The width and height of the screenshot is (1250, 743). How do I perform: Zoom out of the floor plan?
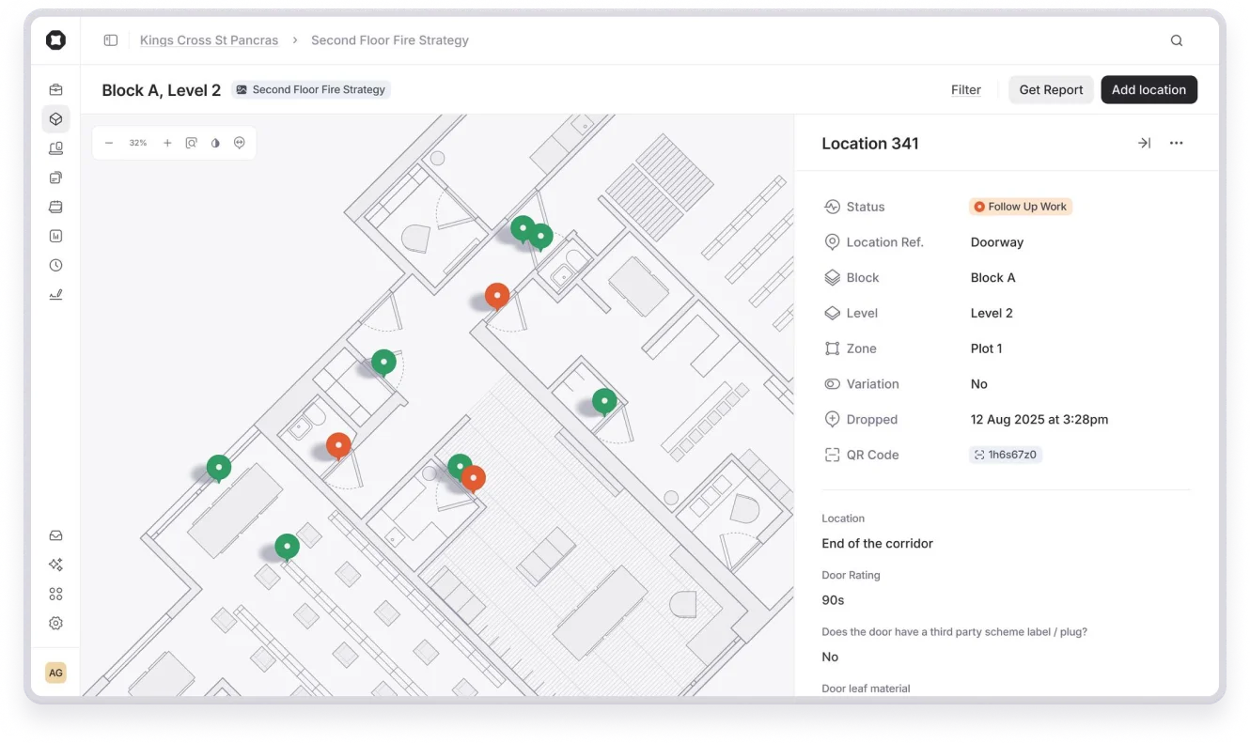108,143
